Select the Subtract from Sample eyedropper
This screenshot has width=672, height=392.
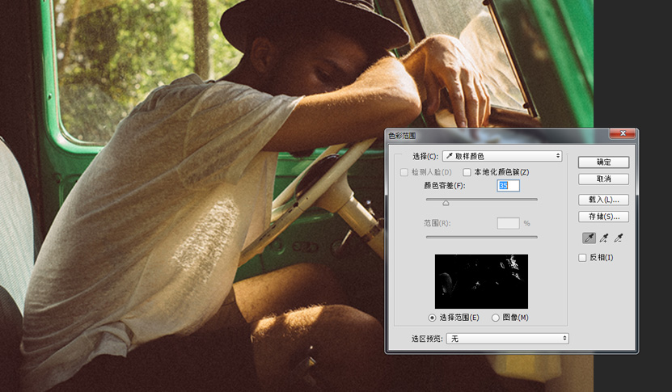619,238
